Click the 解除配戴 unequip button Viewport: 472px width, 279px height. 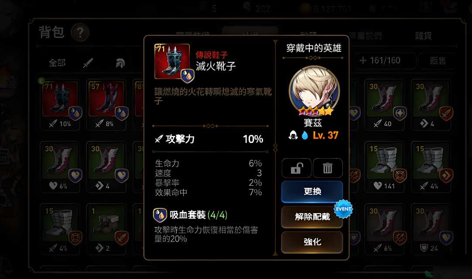[312, 217]
